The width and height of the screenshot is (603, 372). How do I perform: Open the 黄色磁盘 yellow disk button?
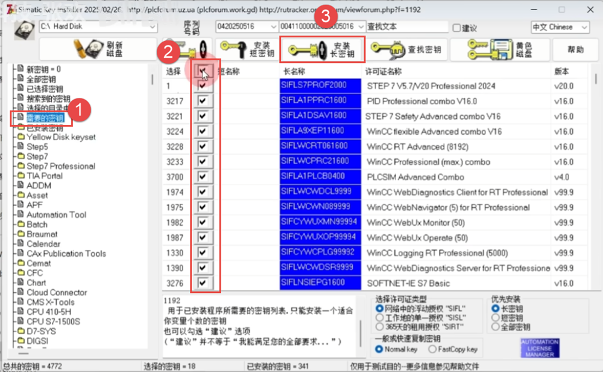point(500,50)
